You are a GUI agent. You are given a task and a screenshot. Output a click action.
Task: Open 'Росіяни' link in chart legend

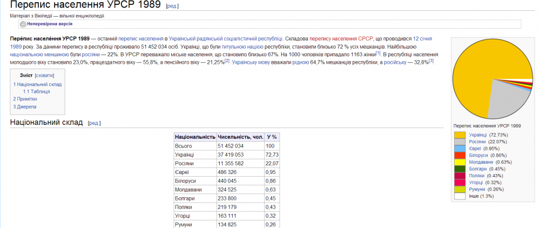pyautogui.click(x=477, y=142)
